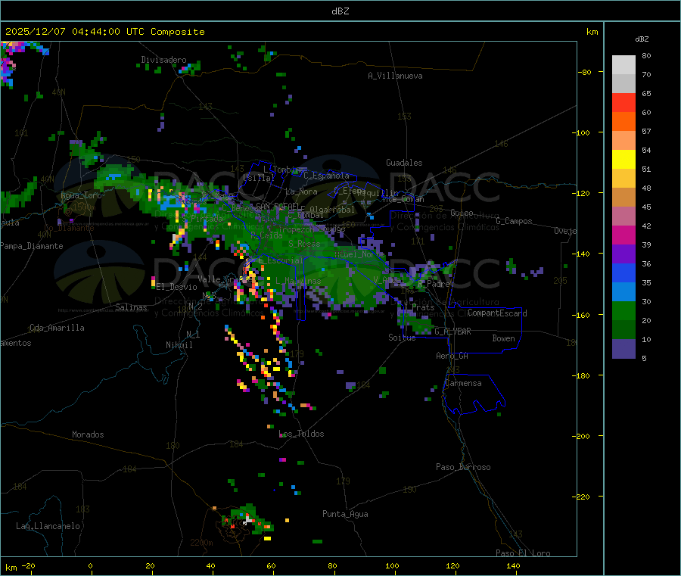Click the A_Villanueva map label

pyautogui.click(x=395, y=76)
